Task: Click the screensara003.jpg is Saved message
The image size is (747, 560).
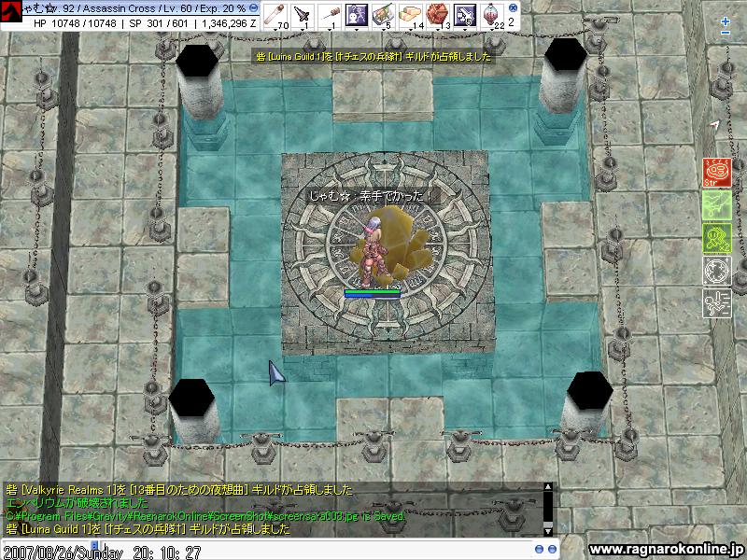Action: click(x=205, y=516)
